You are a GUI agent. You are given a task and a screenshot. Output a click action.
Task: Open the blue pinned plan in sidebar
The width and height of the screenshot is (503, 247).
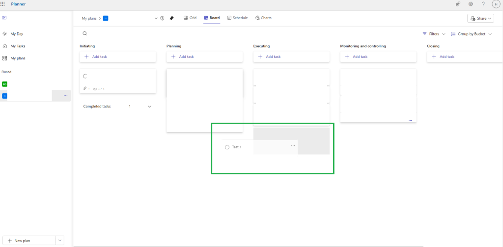point(4,96)
